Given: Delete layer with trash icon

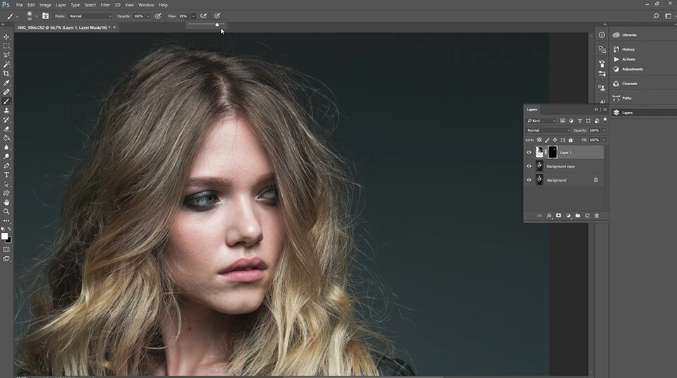Looking at the screenshot, I should pos(597,215).
